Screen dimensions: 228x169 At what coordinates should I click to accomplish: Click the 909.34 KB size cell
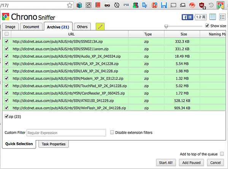point(182,108)
